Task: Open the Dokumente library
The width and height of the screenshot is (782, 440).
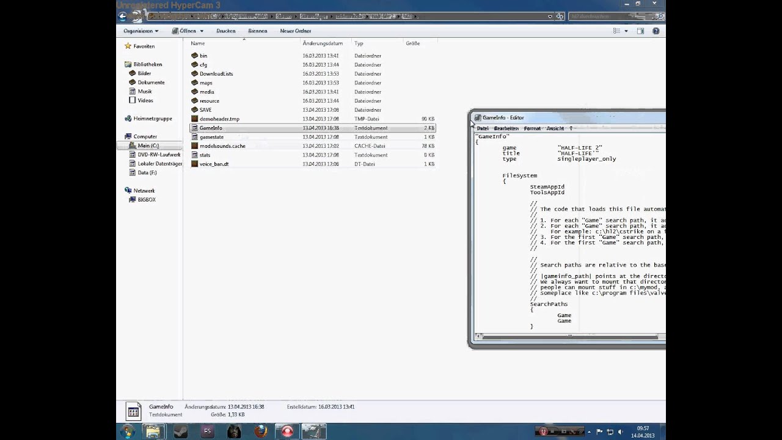Action: [151, 82]
